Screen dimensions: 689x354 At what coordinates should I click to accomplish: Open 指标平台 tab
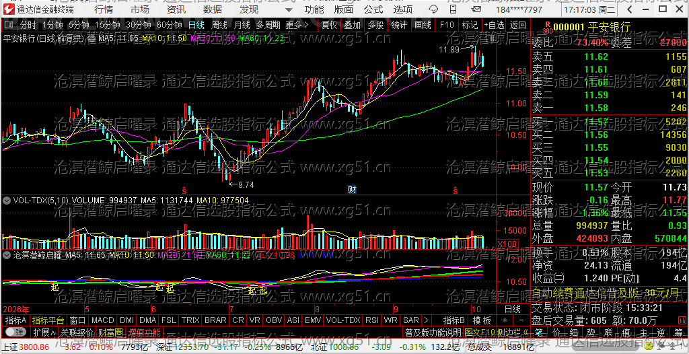click(48, 320)
